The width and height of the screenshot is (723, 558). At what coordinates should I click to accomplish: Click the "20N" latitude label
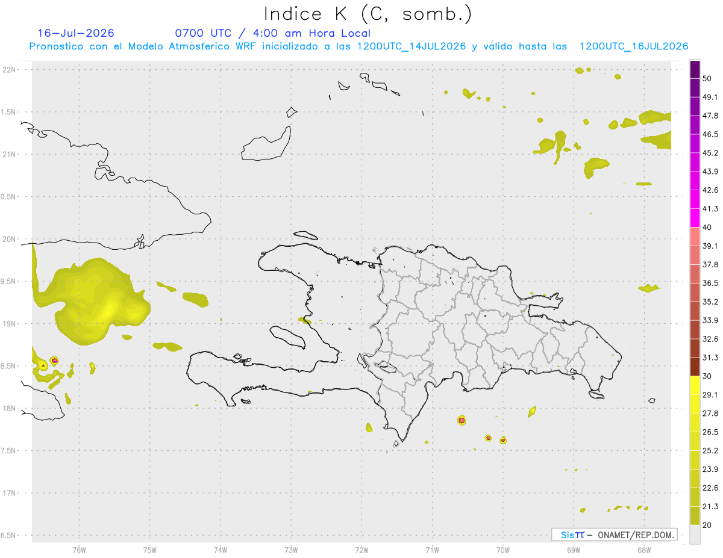click(x=10, y=239)
